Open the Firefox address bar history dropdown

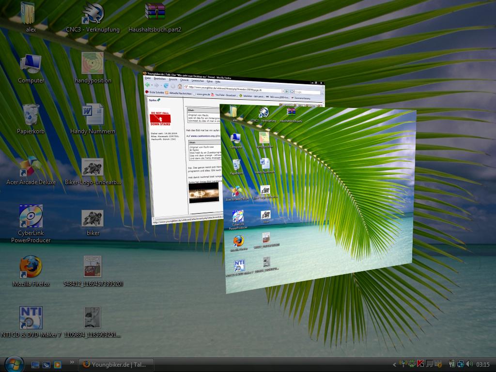coord(283,91)
